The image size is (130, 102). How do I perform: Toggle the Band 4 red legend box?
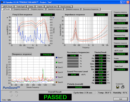point(57,72)
